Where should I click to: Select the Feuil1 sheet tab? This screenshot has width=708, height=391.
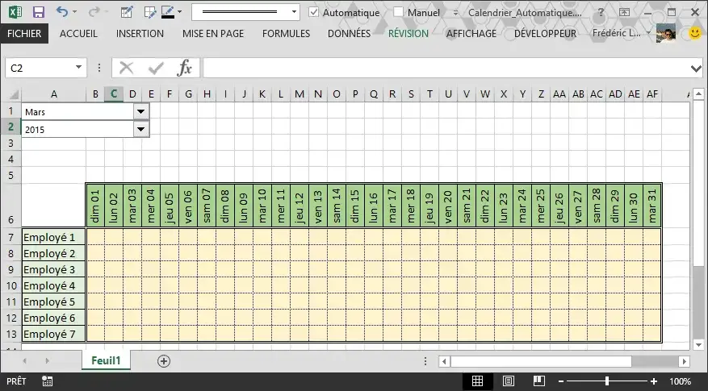click(x=106, y=361)
